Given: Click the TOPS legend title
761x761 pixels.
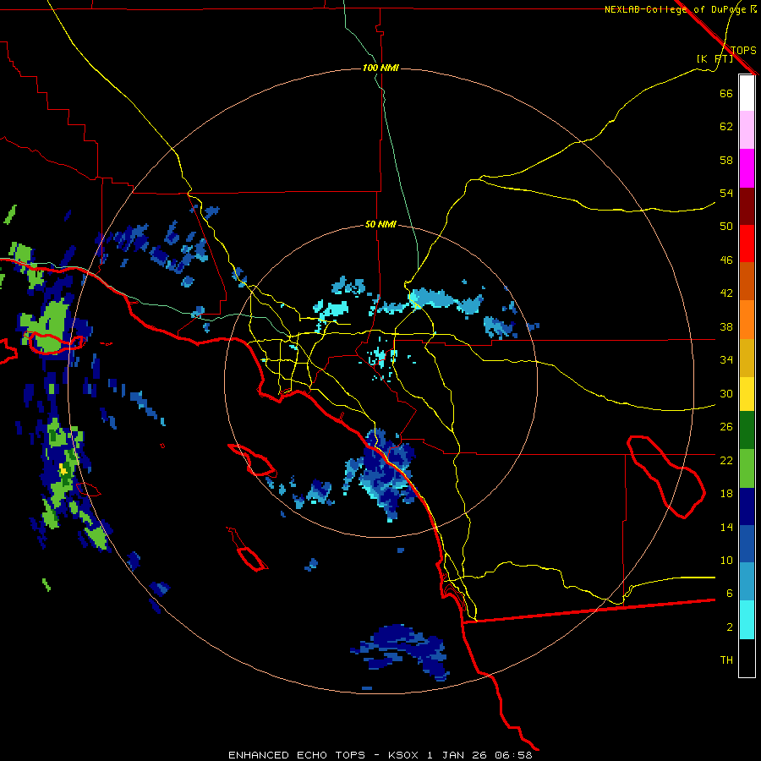Looking at the screenshot, I should pyautogui.click(x=743, y=50).
